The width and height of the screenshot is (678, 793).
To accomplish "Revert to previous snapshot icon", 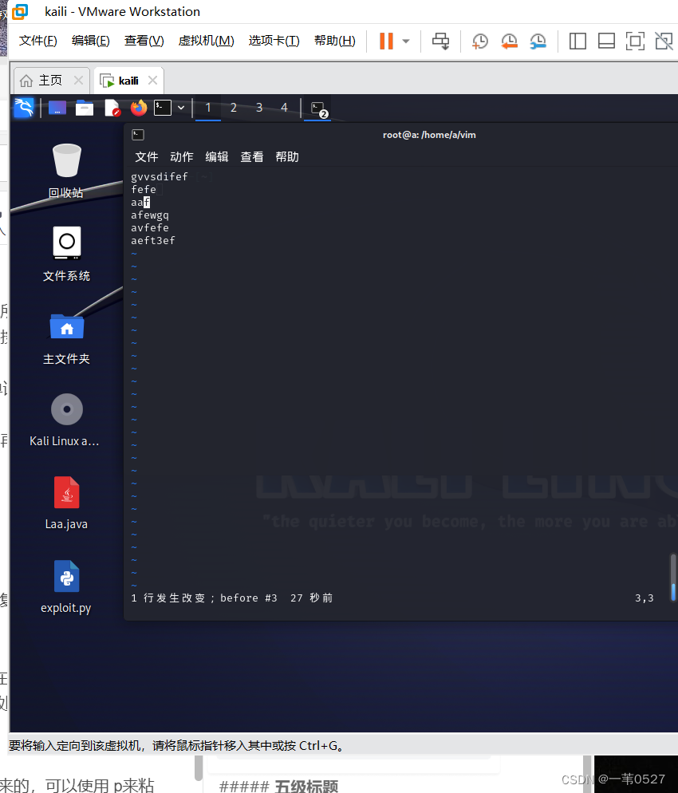I will pos(509,41).
